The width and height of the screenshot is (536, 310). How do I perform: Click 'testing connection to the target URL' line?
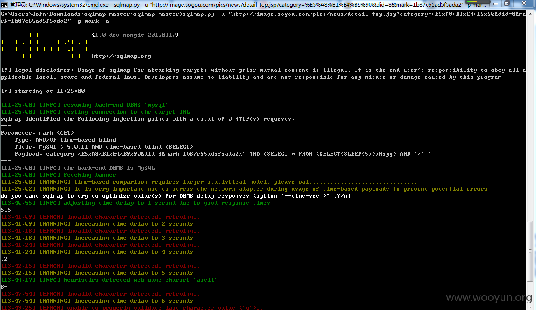[x=95, y=112]
